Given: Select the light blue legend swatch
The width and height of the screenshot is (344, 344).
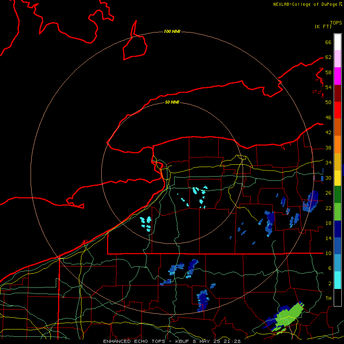Looking at the screenshot, I should click(338, 263).
